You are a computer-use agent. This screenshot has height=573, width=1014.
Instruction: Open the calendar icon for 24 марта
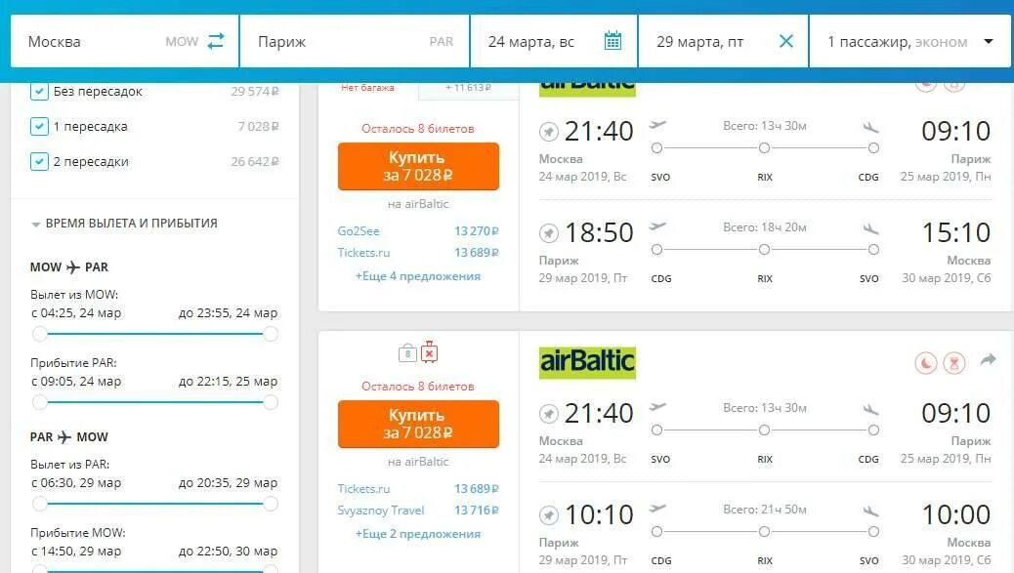coord(613,41)
